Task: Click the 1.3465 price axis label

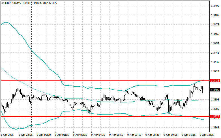Action: 215,34
